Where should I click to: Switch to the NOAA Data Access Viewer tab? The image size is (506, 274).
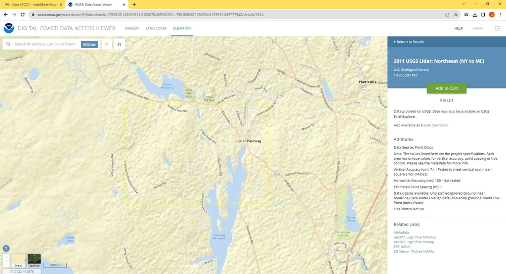click(97, 5)
